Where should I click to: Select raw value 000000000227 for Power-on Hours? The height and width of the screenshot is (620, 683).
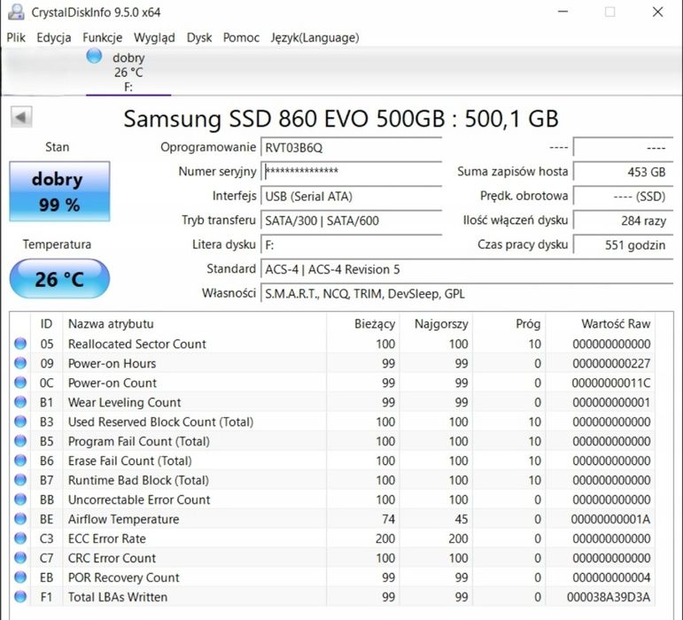pos(611,363)
